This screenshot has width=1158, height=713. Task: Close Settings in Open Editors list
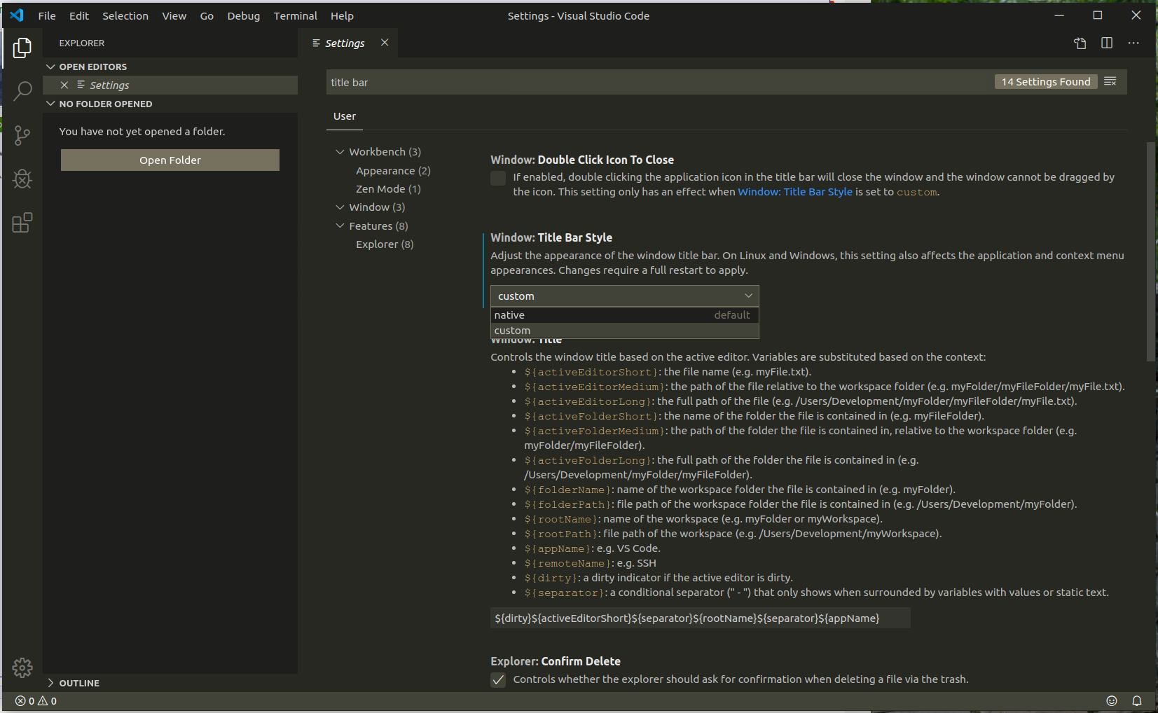64,85
